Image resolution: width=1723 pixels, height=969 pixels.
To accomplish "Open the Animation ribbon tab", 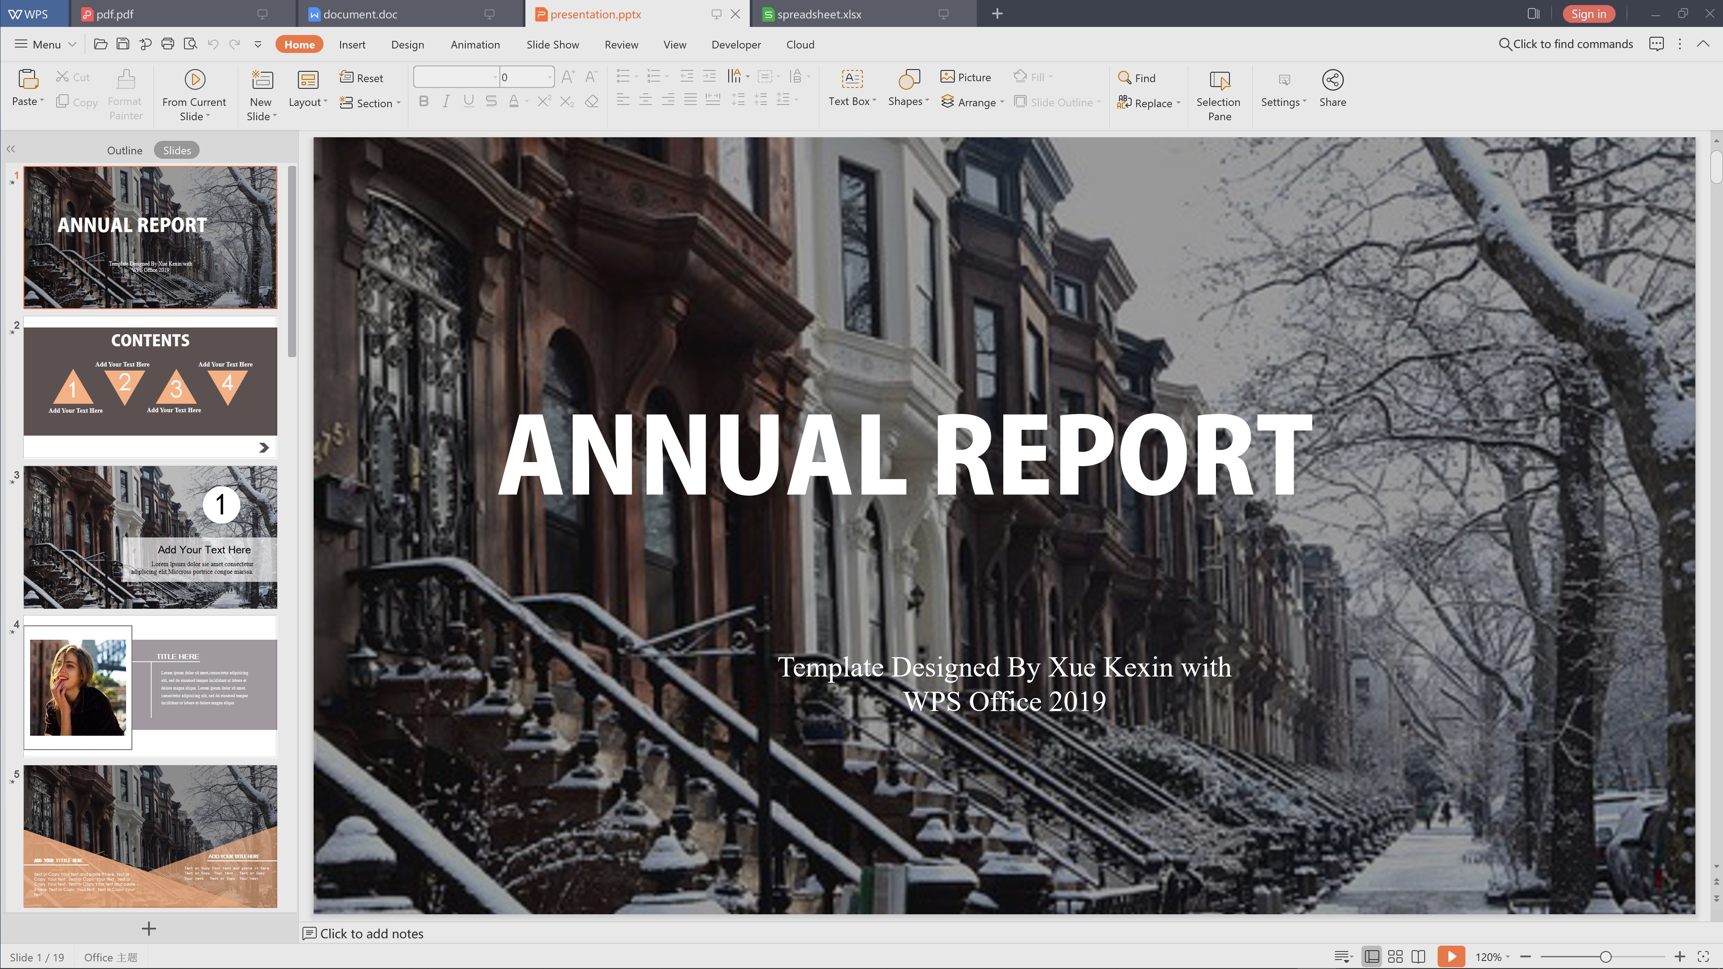I will pyautogui.click(x=475, y=44).
